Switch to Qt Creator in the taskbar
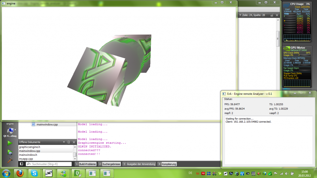 pos(78,173)
